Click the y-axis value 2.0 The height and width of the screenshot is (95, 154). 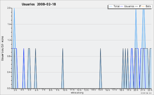coord(9,8)
